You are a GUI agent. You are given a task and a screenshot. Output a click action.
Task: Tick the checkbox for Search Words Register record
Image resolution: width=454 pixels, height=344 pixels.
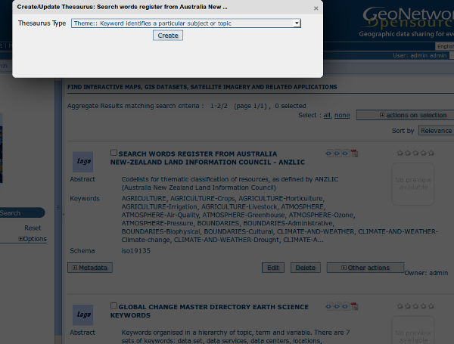(114, 153)
